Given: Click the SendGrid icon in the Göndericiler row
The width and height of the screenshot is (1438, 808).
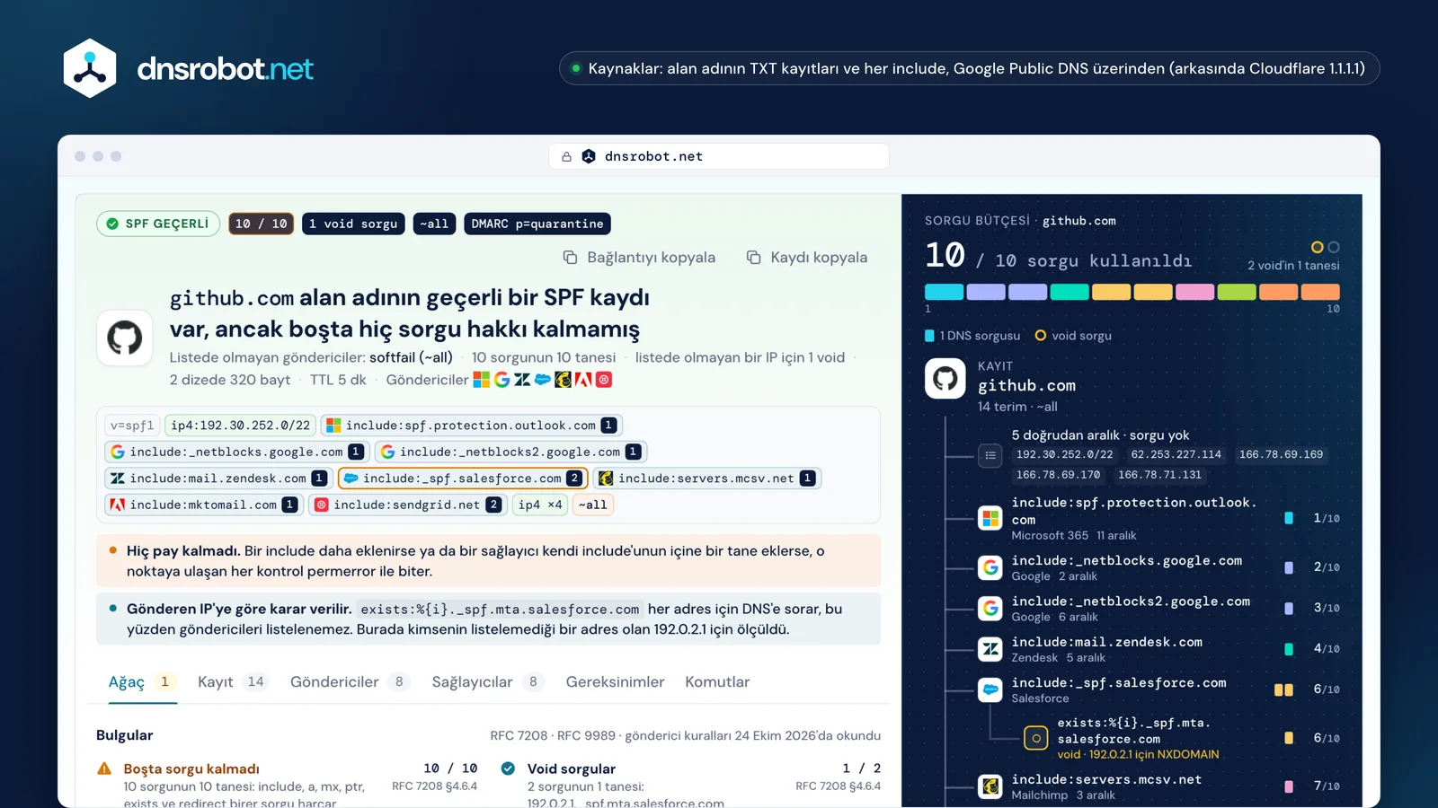Looking at the screenshot, I should click(604, 380).
